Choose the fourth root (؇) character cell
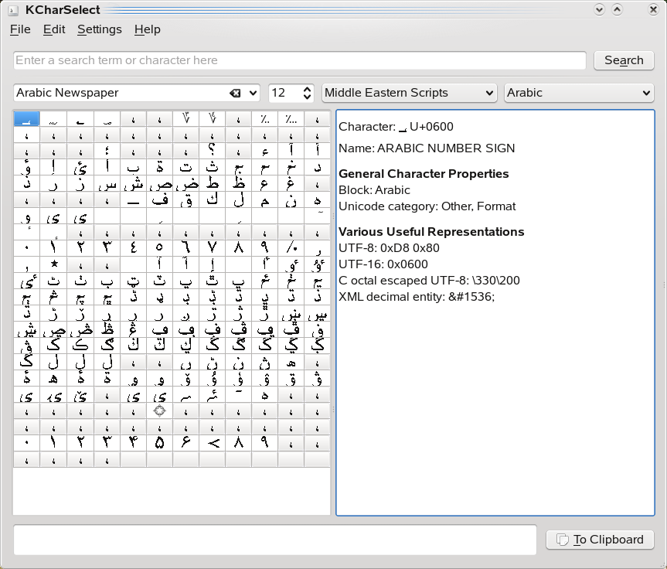The image size is (667, 569). 213,119
